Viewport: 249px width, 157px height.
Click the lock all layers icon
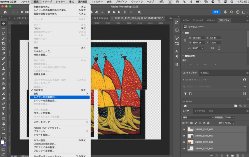(208, 123)
